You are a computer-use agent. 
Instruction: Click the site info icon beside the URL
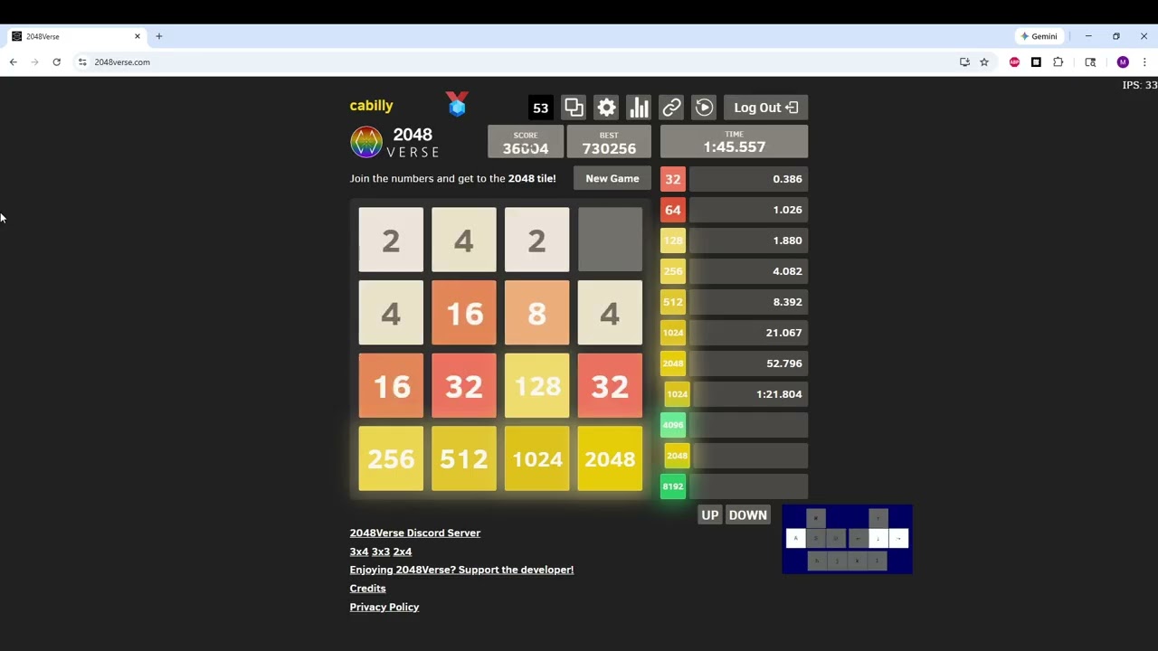pyautogui.click(x=82, y=62)
